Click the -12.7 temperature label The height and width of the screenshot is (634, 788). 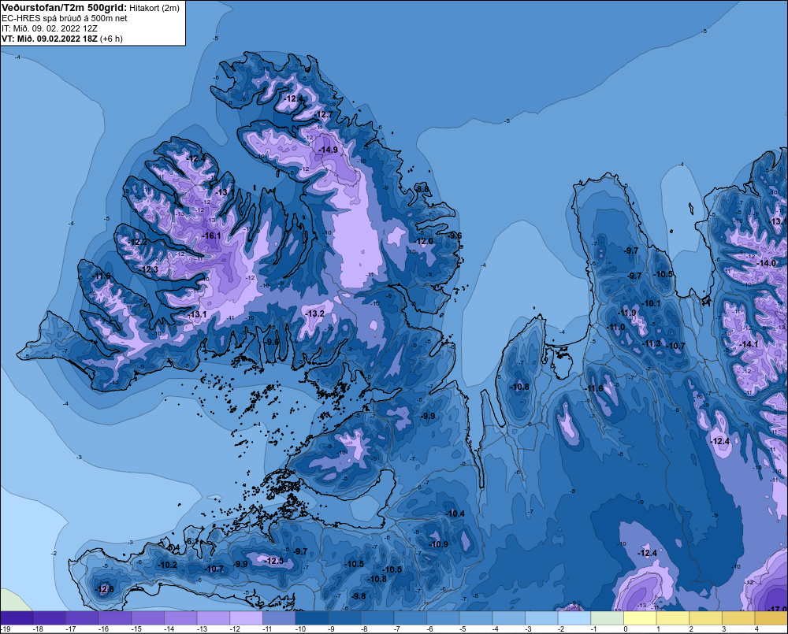[x=324, y=114]
